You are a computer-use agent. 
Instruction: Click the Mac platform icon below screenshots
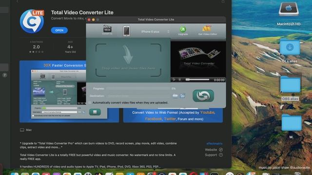[x=22, y=130]
